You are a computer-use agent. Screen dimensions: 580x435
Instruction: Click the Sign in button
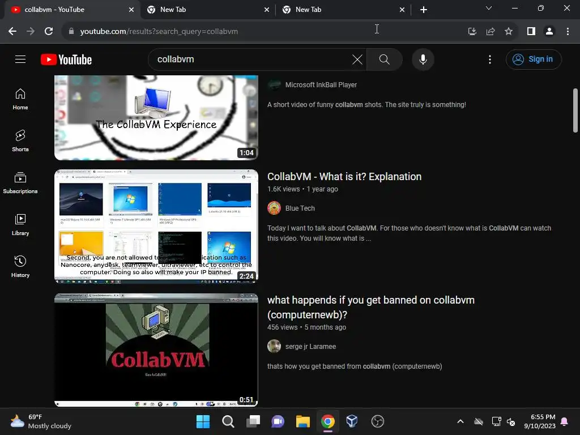pos(534,59)
